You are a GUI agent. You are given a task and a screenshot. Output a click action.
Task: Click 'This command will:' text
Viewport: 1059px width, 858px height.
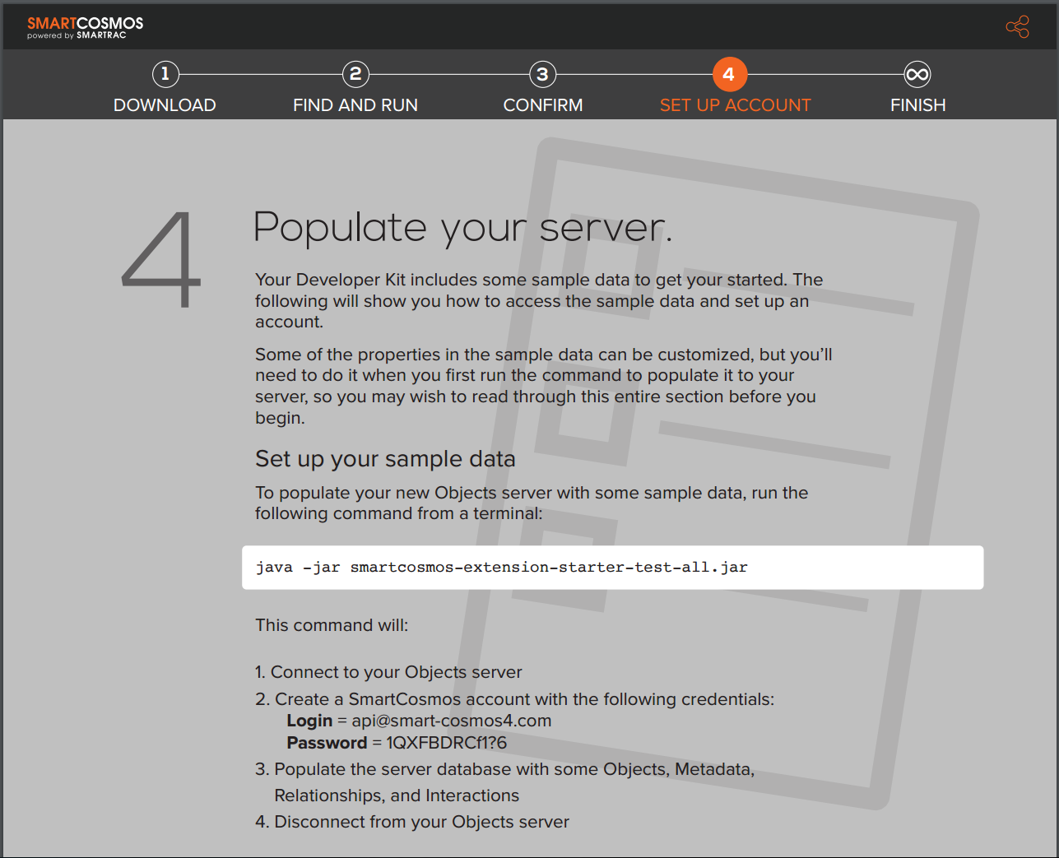(x=332, y=625)
